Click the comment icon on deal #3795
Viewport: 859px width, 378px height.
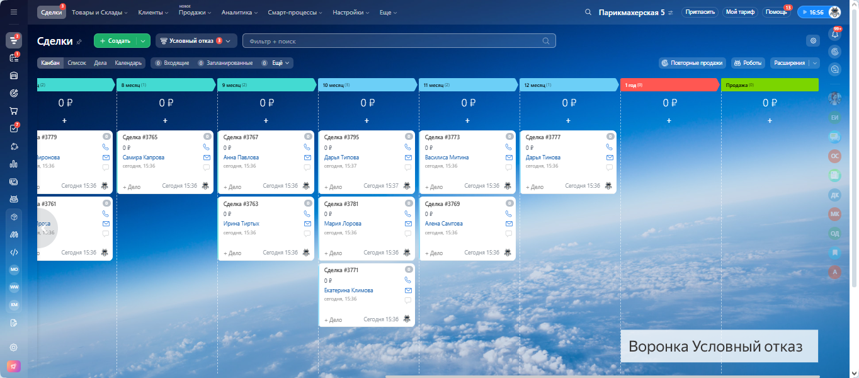pyautogui.click(x=408, y=168)
